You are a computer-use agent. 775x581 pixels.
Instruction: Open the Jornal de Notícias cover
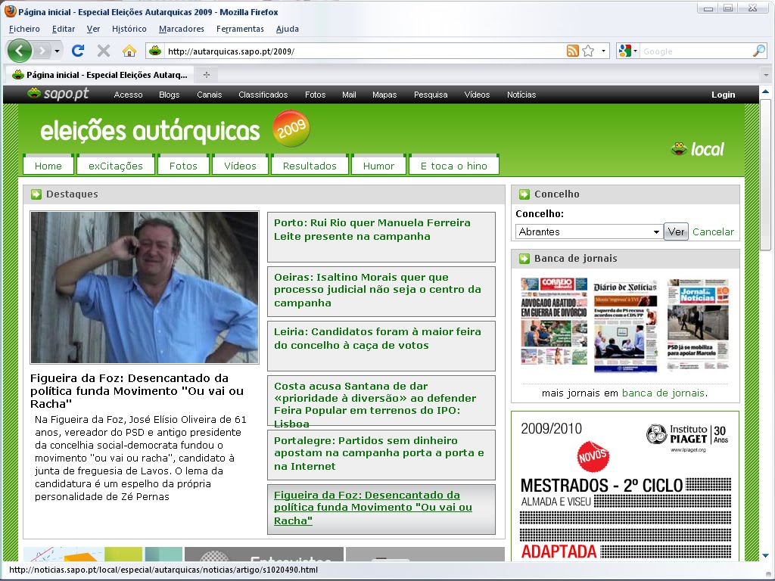coord(697,325)
